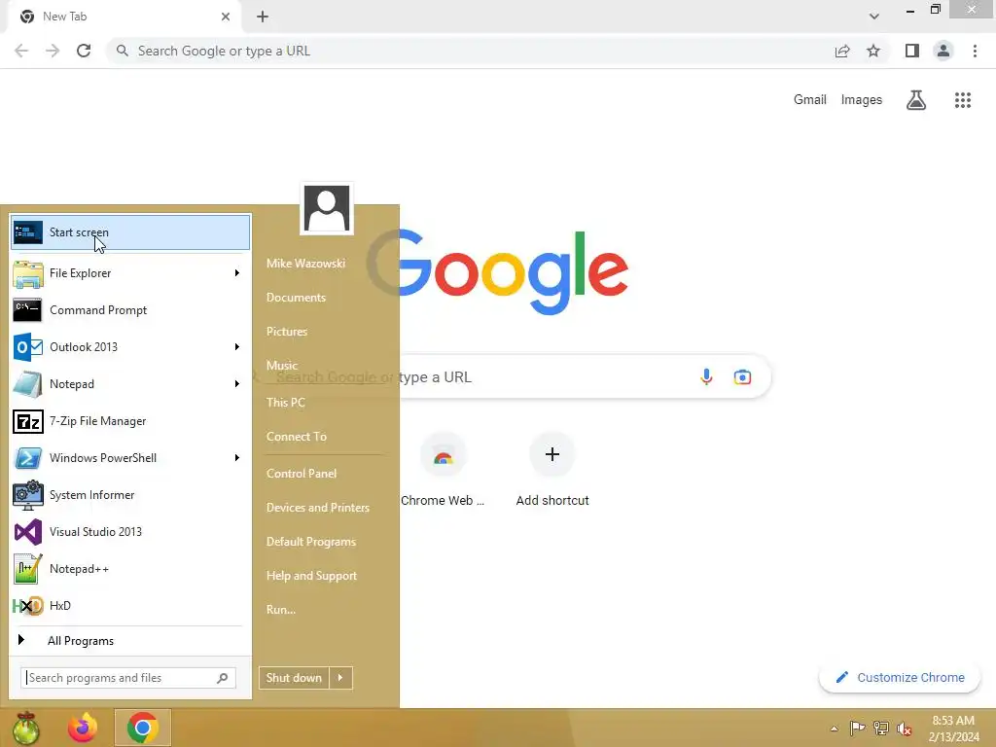Search by image camera icon
This screenshot has height=747, width=996.
(x=742, y=376)
